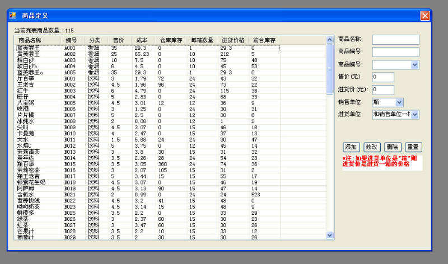
Task: Expand the 进货单位 dropdown
Action: click(415, 115)
